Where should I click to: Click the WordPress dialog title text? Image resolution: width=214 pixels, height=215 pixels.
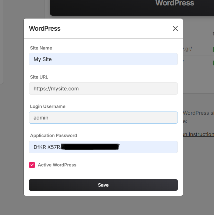pos(44,28)
